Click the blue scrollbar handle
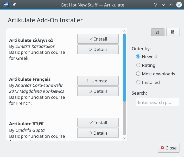The width and height of the screenshot is (184, 157). coord(124,68)
